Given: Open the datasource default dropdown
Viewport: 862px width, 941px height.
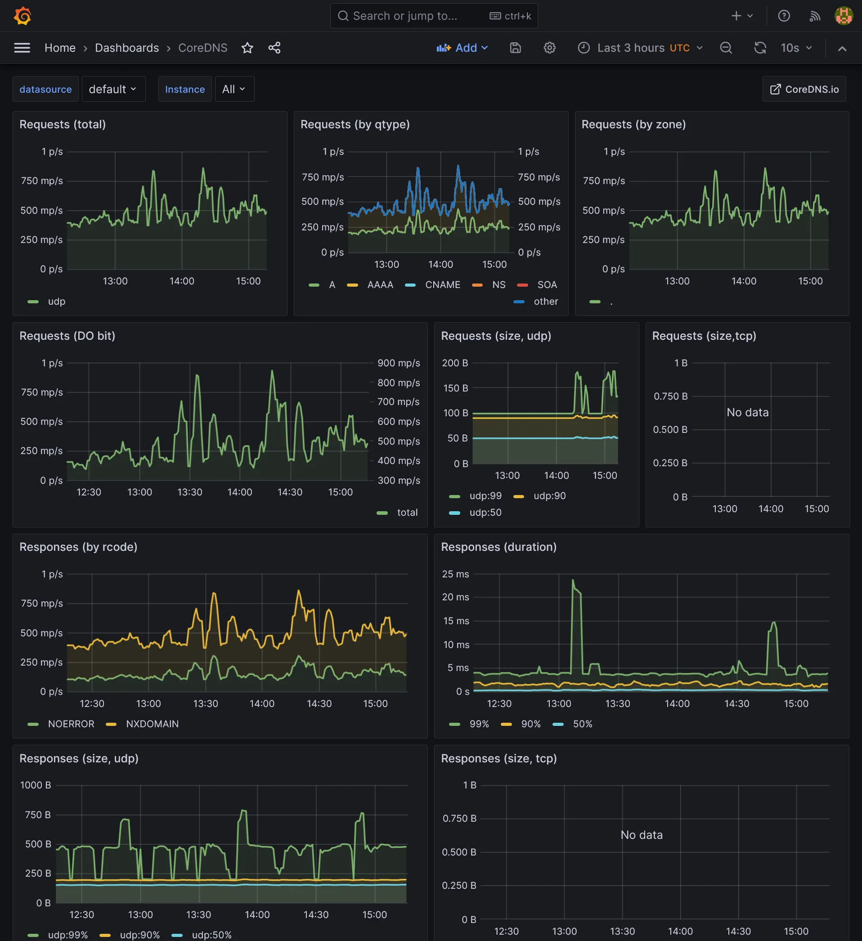Looking at the screenshot, I should (x=113, y=89).
